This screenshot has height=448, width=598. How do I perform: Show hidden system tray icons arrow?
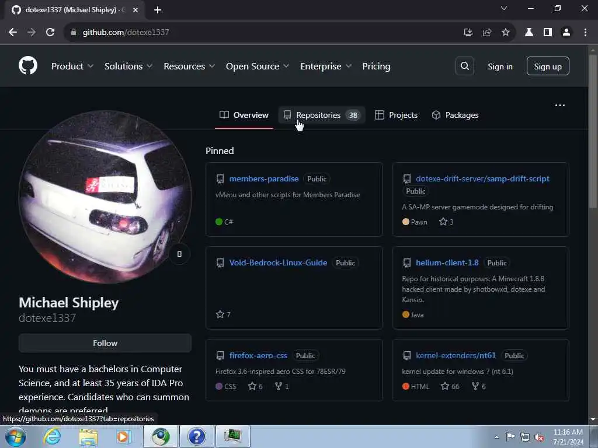point(496,437)
